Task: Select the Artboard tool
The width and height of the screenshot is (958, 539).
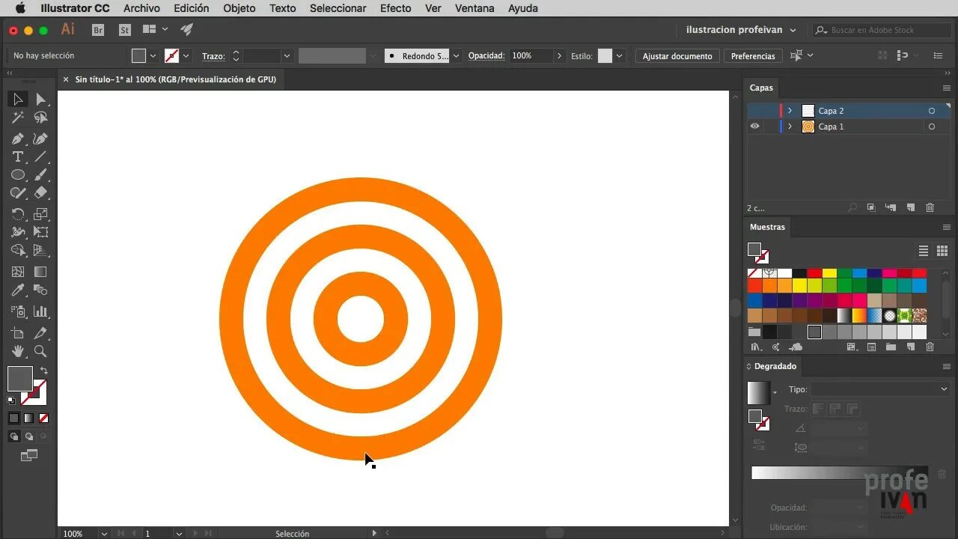Action: click(18, 333)
